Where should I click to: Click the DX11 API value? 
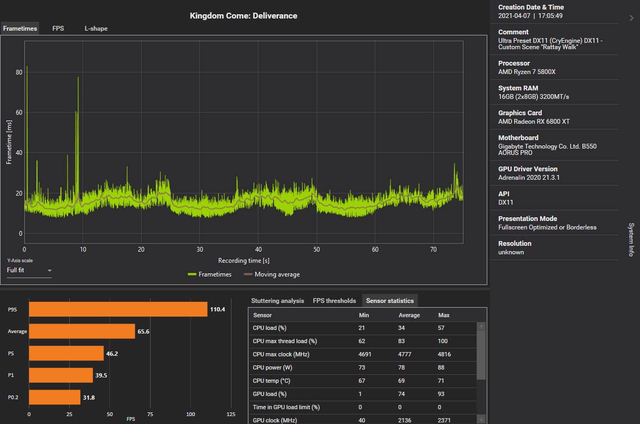(x=506, y=202)
